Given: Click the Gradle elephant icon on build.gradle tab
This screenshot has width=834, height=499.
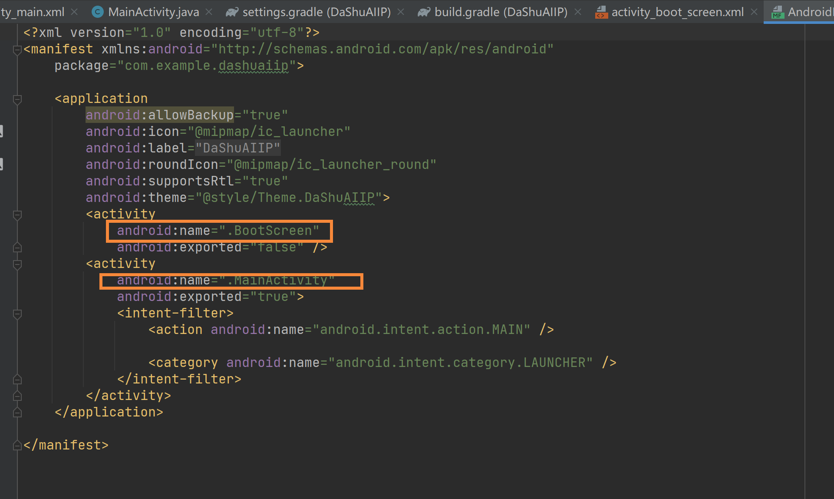Looking at the screenshot, I should [x=424, y=12].
